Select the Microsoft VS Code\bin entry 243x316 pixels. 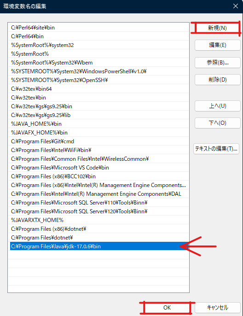(x=98, y=168)
